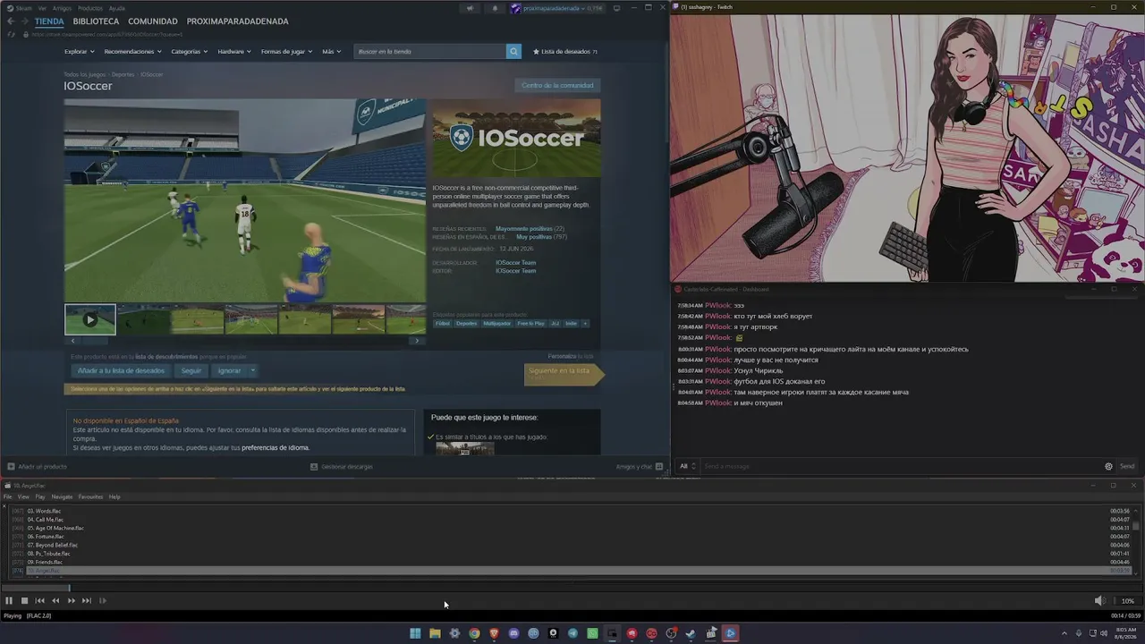
Task: Click the Multijugador tag
Action: 496,324
